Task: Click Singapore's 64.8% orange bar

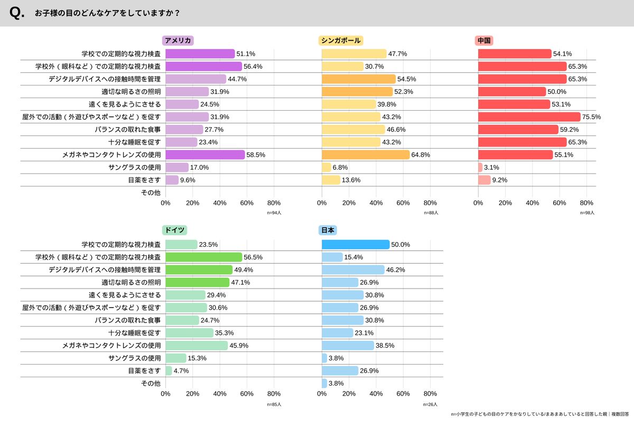Action: [x=366, y=155]
